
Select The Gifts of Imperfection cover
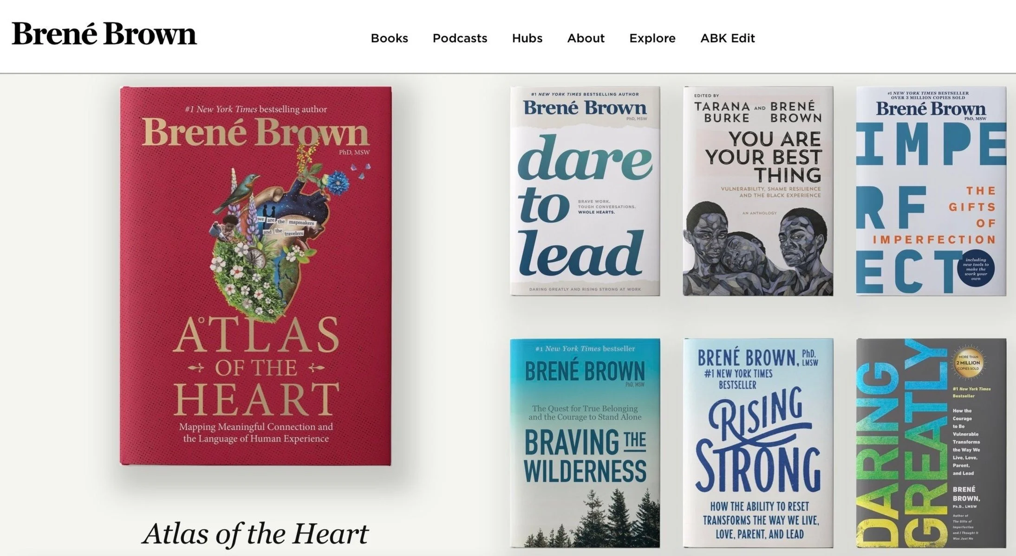click(x=931, y=191)
